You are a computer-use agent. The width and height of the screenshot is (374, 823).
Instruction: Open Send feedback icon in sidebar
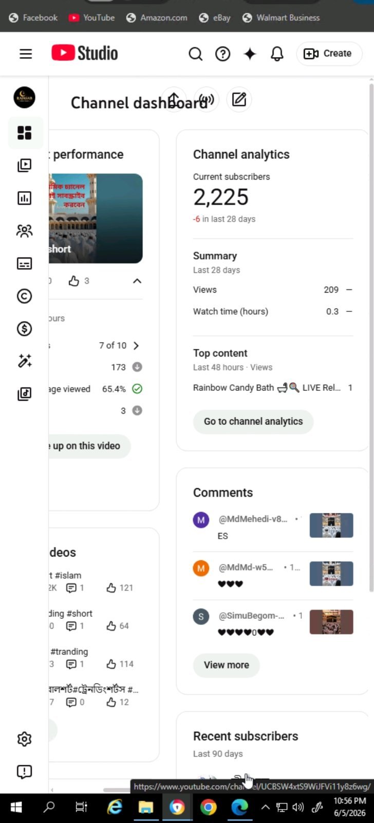(24, 772)
